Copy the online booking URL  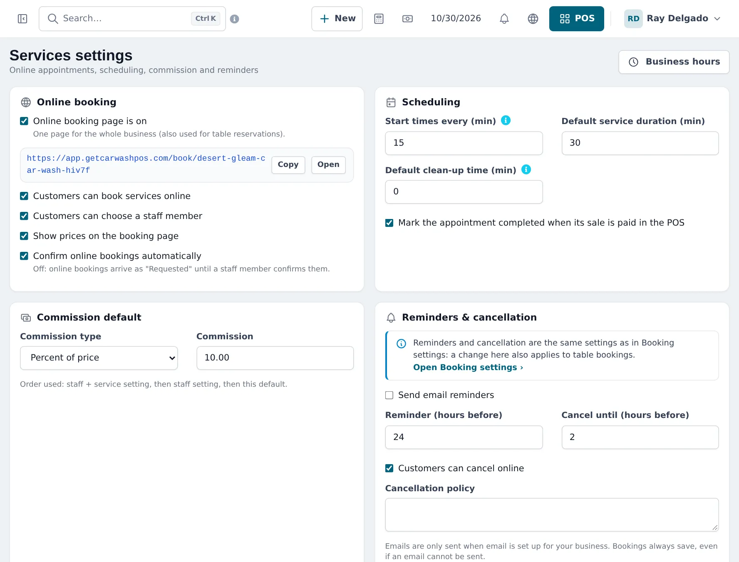pos(288,165)
